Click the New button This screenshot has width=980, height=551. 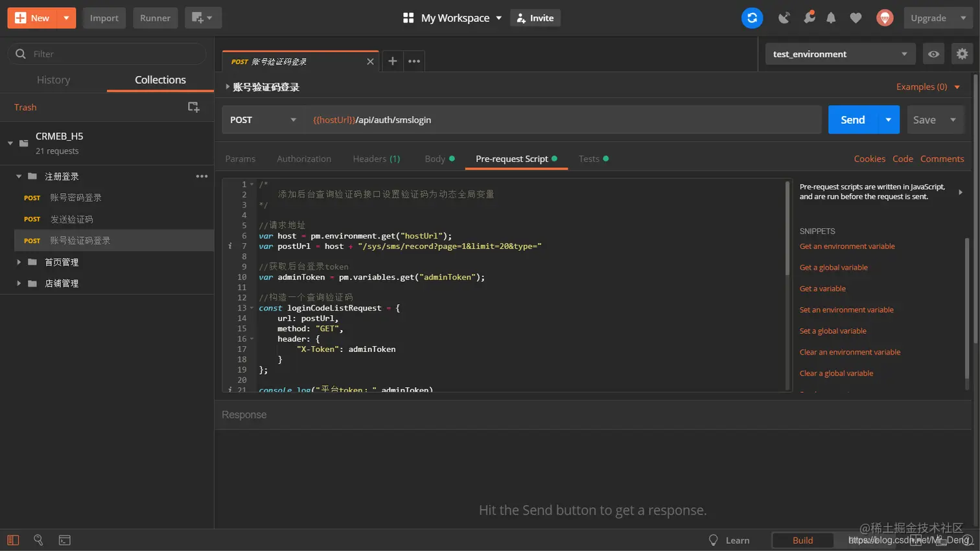32,18
